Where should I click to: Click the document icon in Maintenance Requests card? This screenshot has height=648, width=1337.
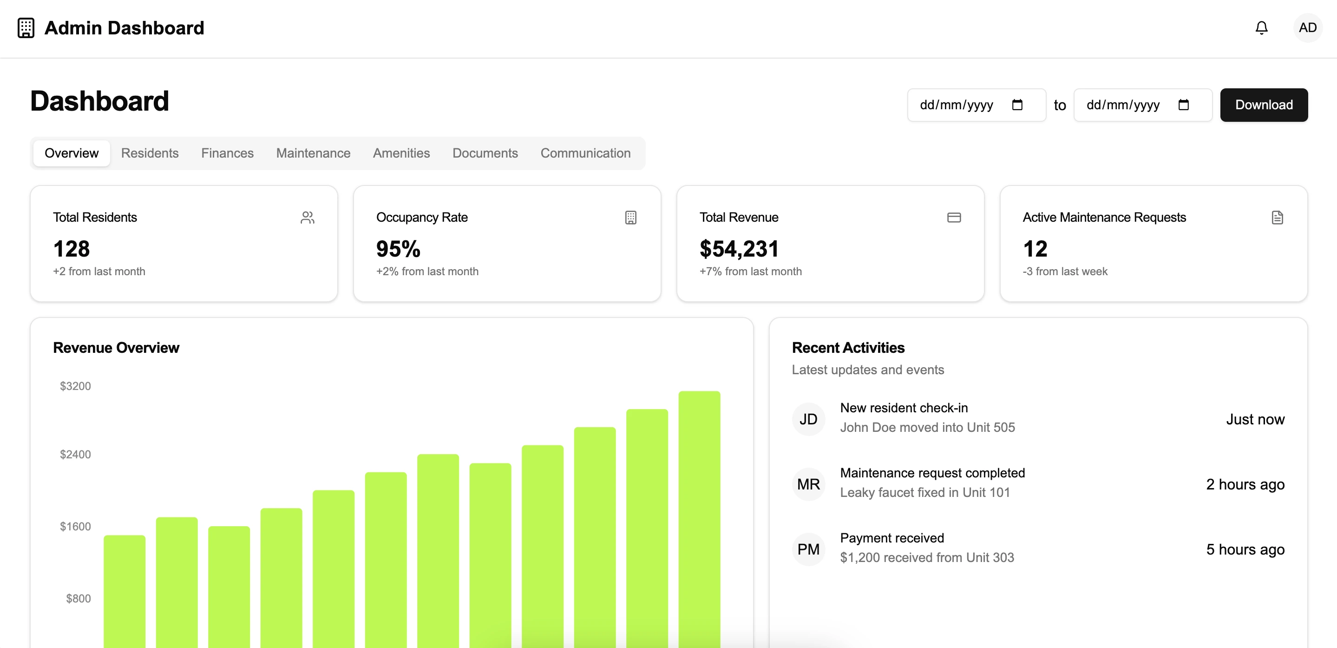tap(1278, 218)
